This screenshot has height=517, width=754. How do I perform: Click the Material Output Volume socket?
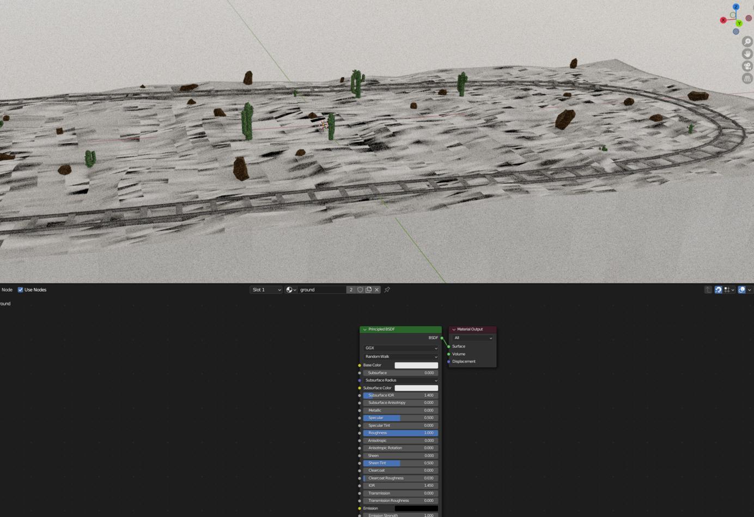coord(449,354)
